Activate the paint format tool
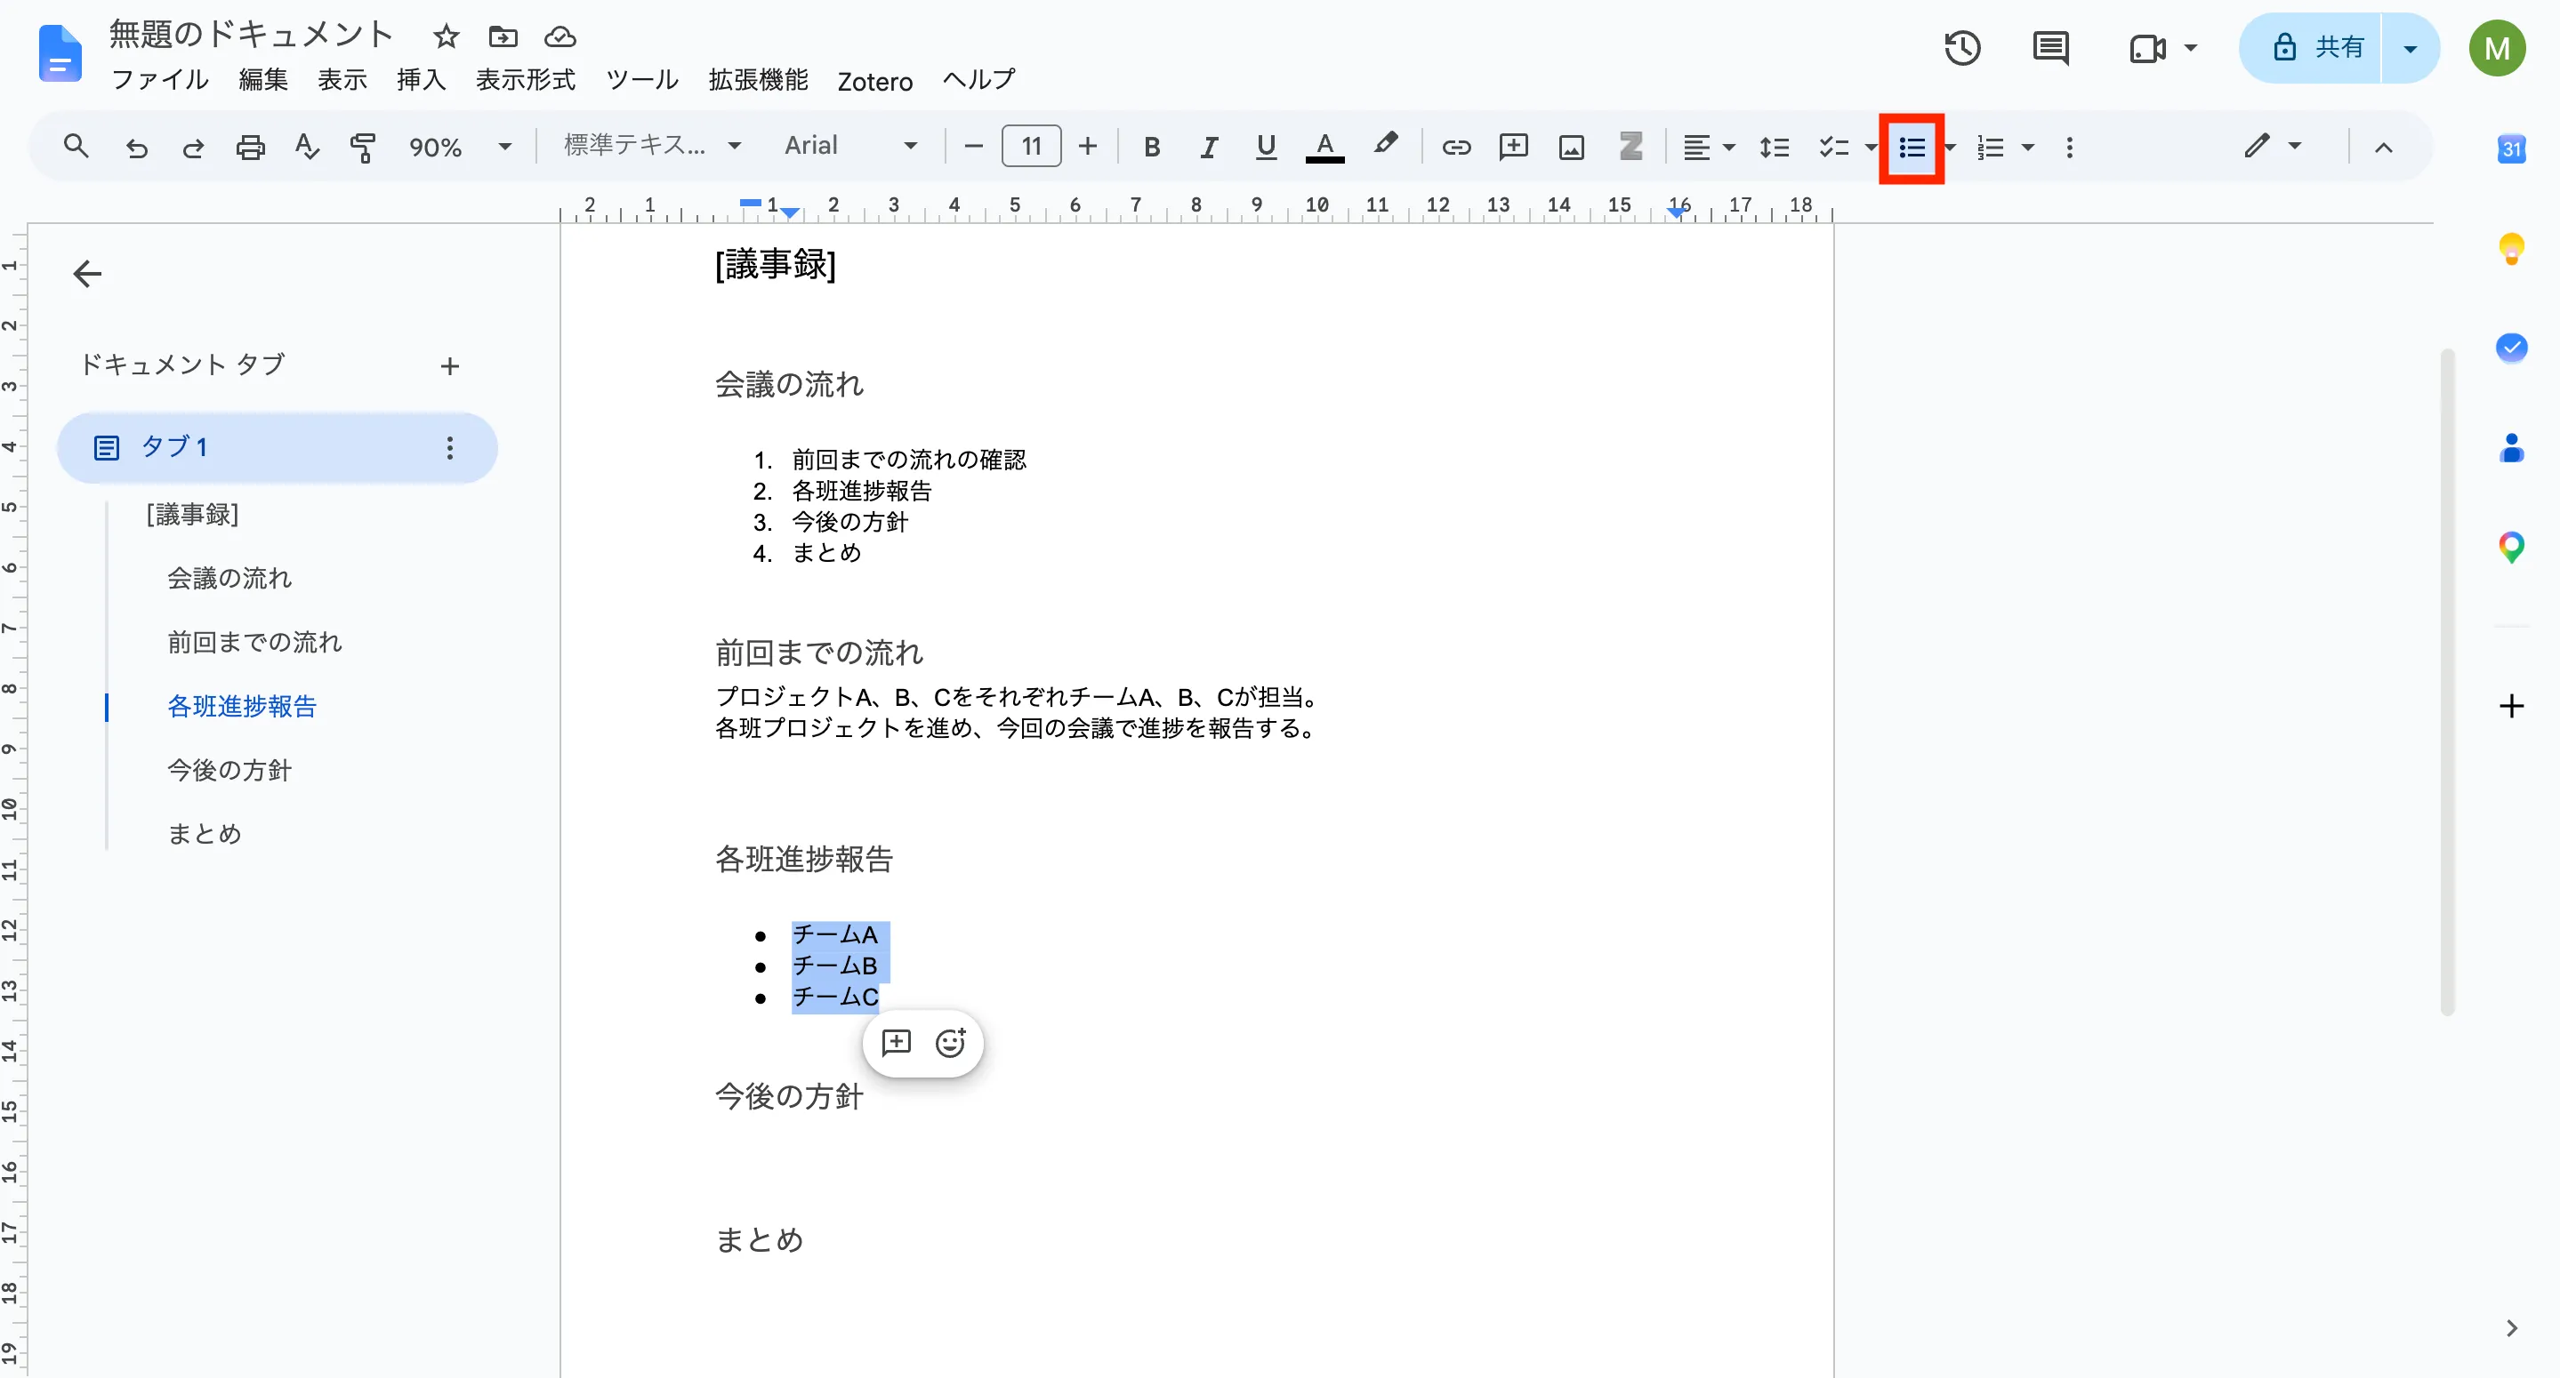This screenshot has height=1378, width=2560. click(363, 148)
